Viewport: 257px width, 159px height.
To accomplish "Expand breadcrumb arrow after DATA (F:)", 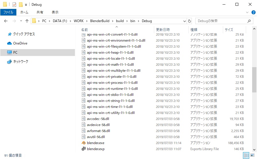I will click(x=70, y=21).
